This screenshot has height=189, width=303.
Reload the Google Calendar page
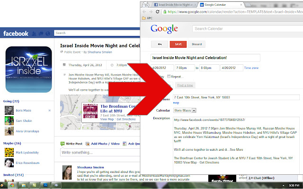pos(158,12)
